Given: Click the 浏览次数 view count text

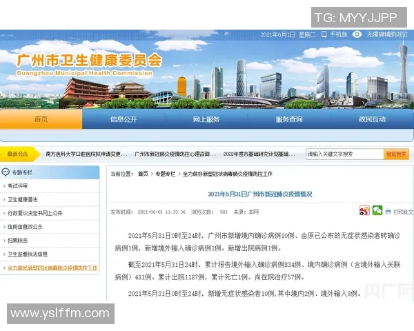Looking at the screenshot, I should [x=209, y=212].
